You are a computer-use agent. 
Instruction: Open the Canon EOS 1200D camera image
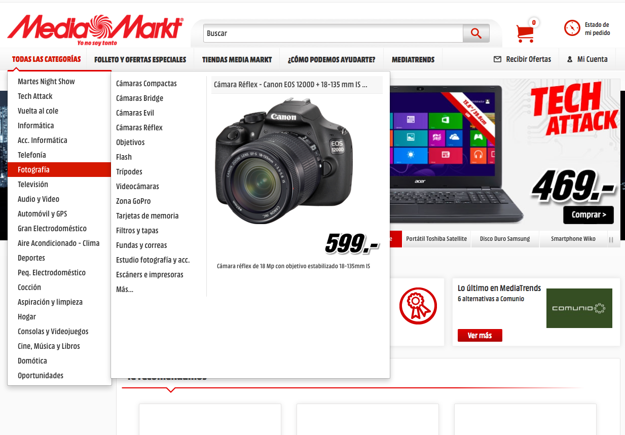tap(284, 160)
